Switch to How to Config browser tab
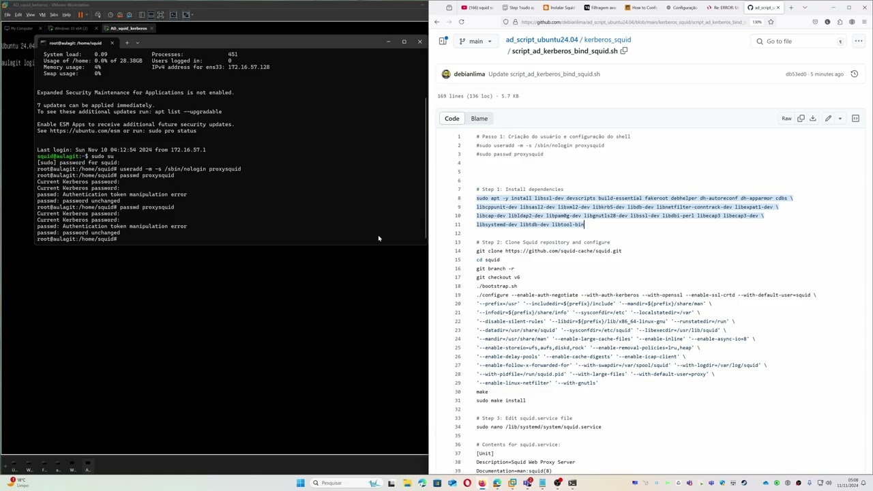The image size is (873, 491). click(x=642, y=8)
